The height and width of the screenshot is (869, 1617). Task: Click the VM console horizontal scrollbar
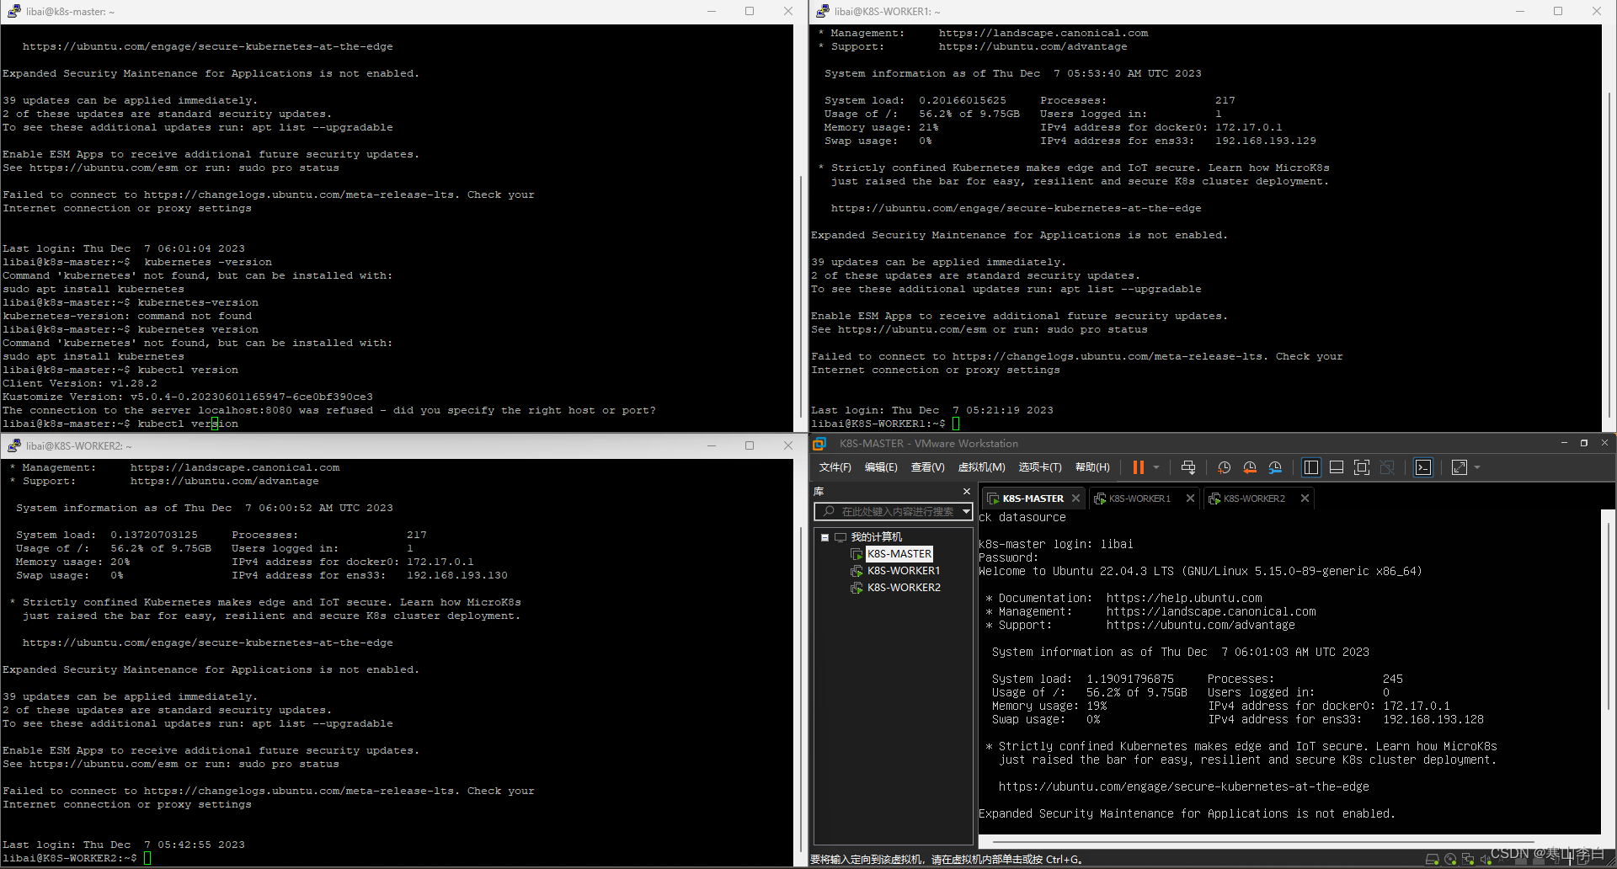tap(1263, 840)
